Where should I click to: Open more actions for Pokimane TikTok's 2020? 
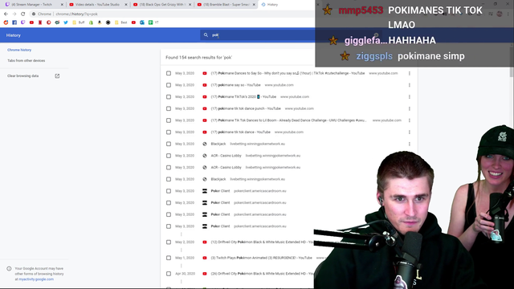click(410, 97)
